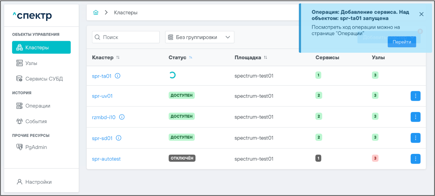Open three-dot actions menu for spr-autotest
This screenshot has height=196, width=435.
[415, 159]
